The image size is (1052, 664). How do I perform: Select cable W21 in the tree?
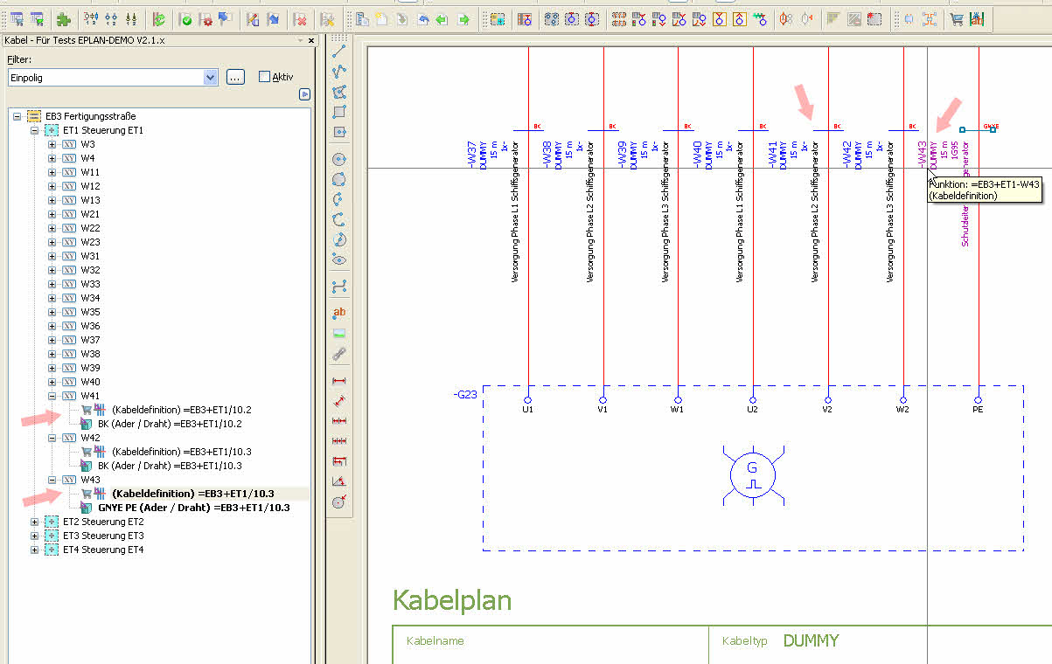coord(90,214)
